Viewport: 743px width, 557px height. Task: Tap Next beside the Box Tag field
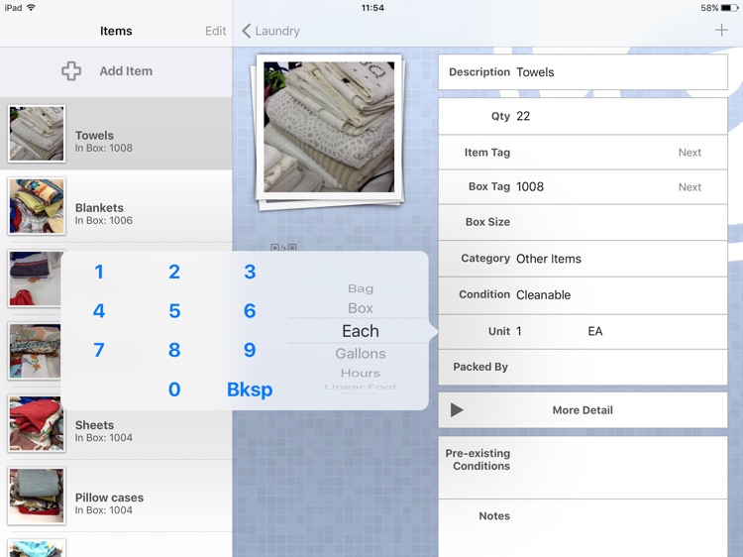point(690,187)
